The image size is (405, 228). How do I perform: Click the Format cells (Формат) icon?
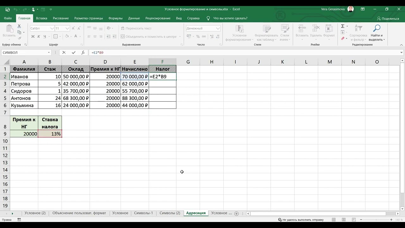pos(329,28)
